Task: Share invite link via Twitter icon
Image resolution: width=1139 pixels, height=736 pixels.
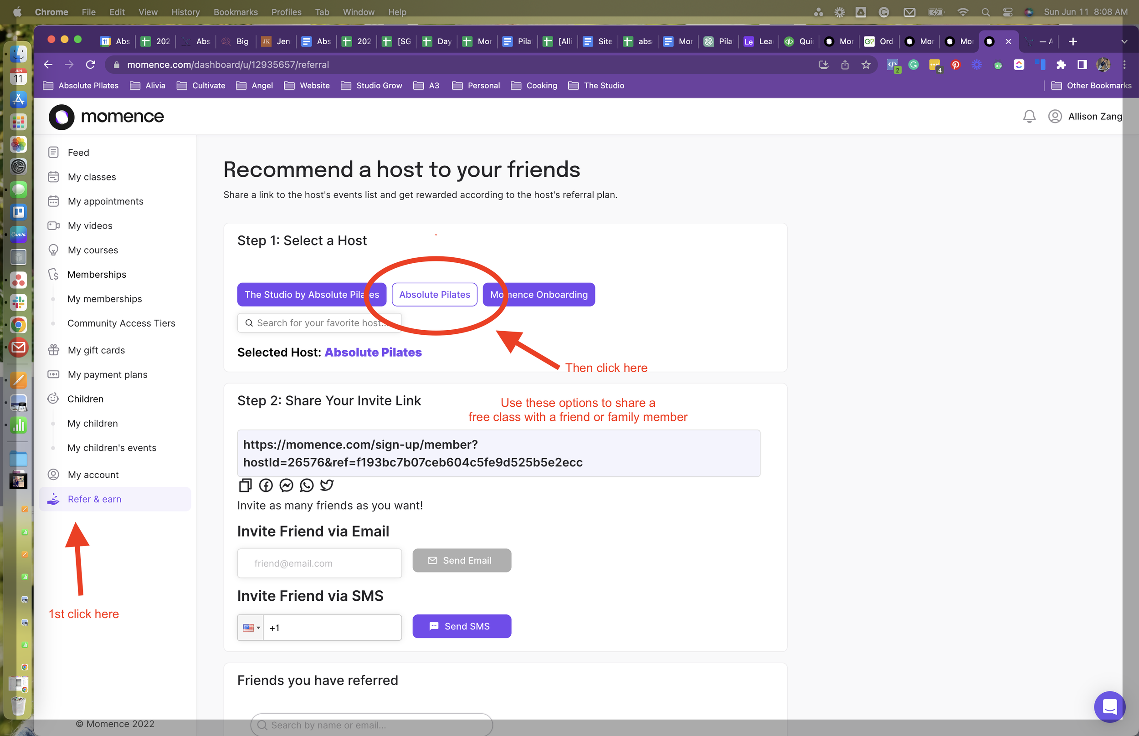Action: 327,485
